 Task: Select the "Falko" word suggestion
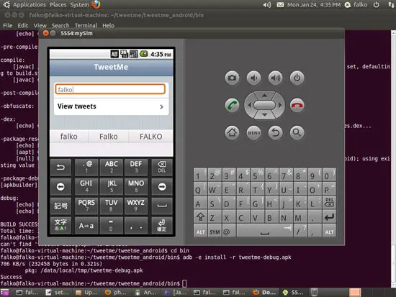click(x=109, y=137)
